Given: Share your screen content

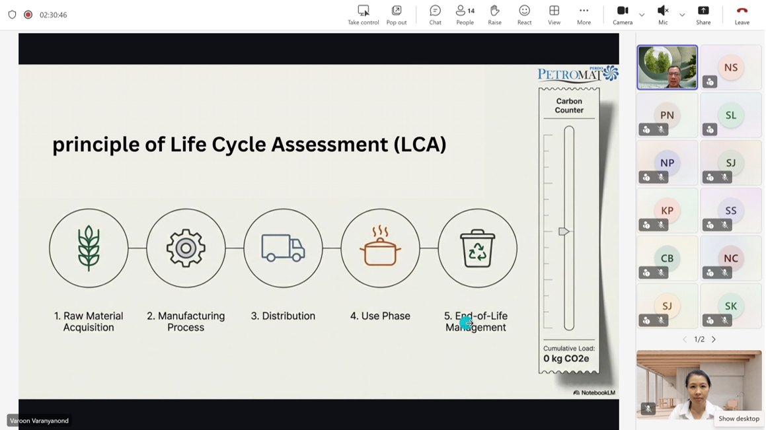Looking at the screenshot, I should pyautogui.click(x=703, y=15).
